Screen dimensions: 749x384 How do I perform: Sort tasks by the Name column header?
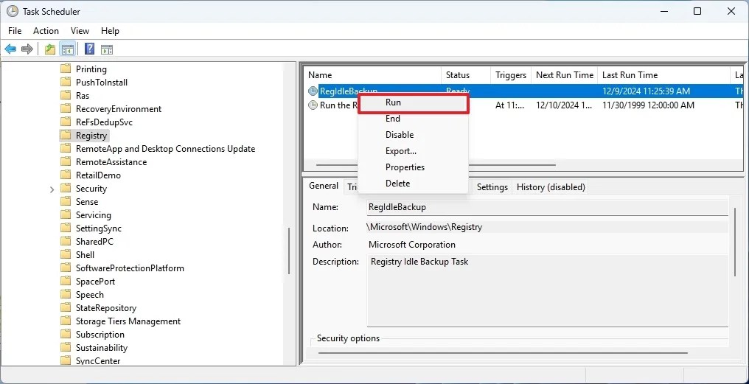tap(372, 75)
